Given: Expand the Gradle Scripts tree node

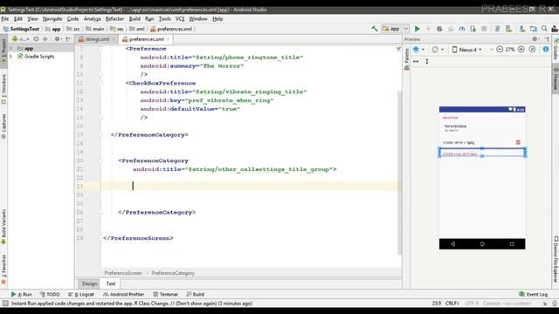Looking at the screenshot, I should [10, 56].
